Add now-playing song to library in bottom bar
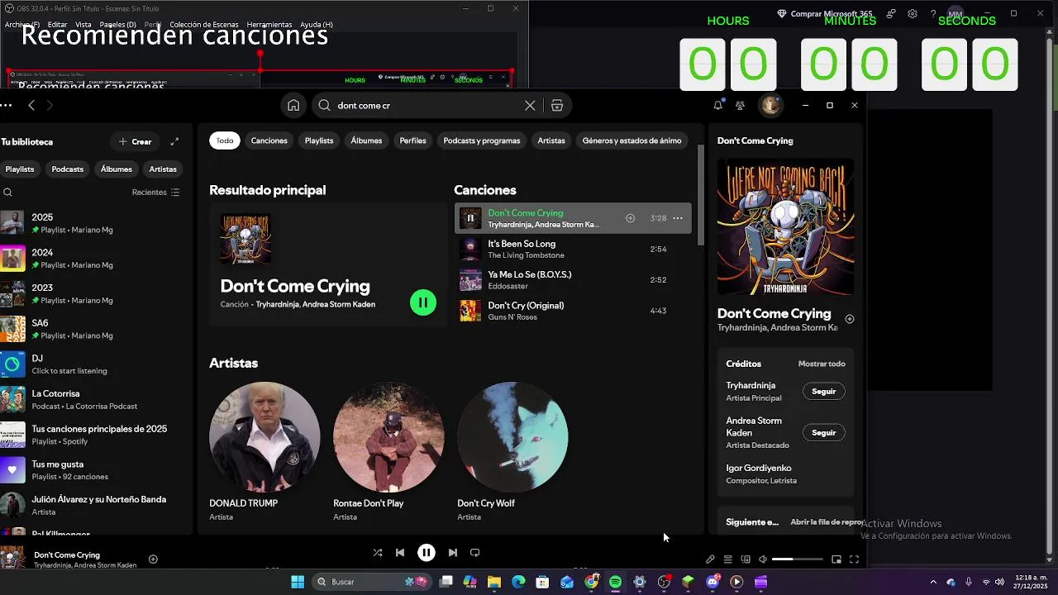 [x=153, y=559]
